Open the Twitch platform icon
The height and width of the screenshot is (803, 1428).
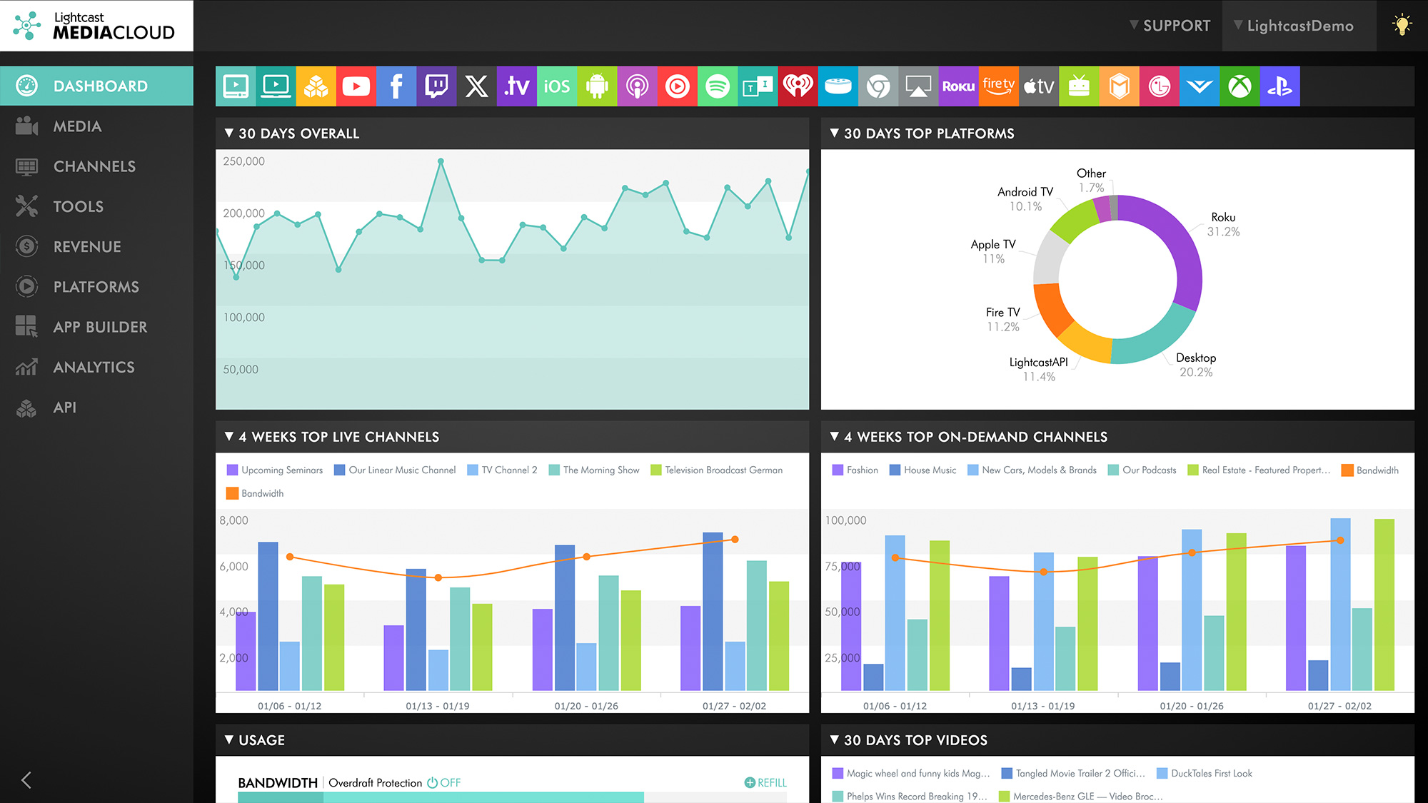(436, 86)
